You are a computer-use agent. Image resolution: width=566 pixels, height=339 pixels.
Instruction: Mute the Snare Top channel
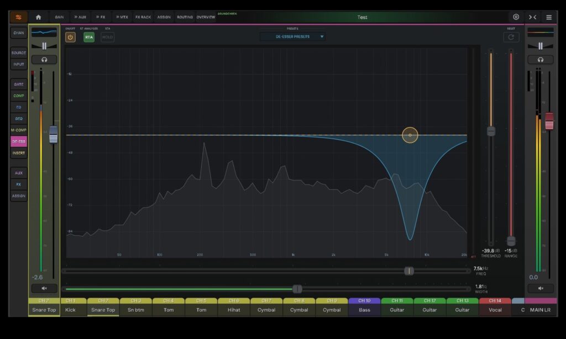[44, 288]
